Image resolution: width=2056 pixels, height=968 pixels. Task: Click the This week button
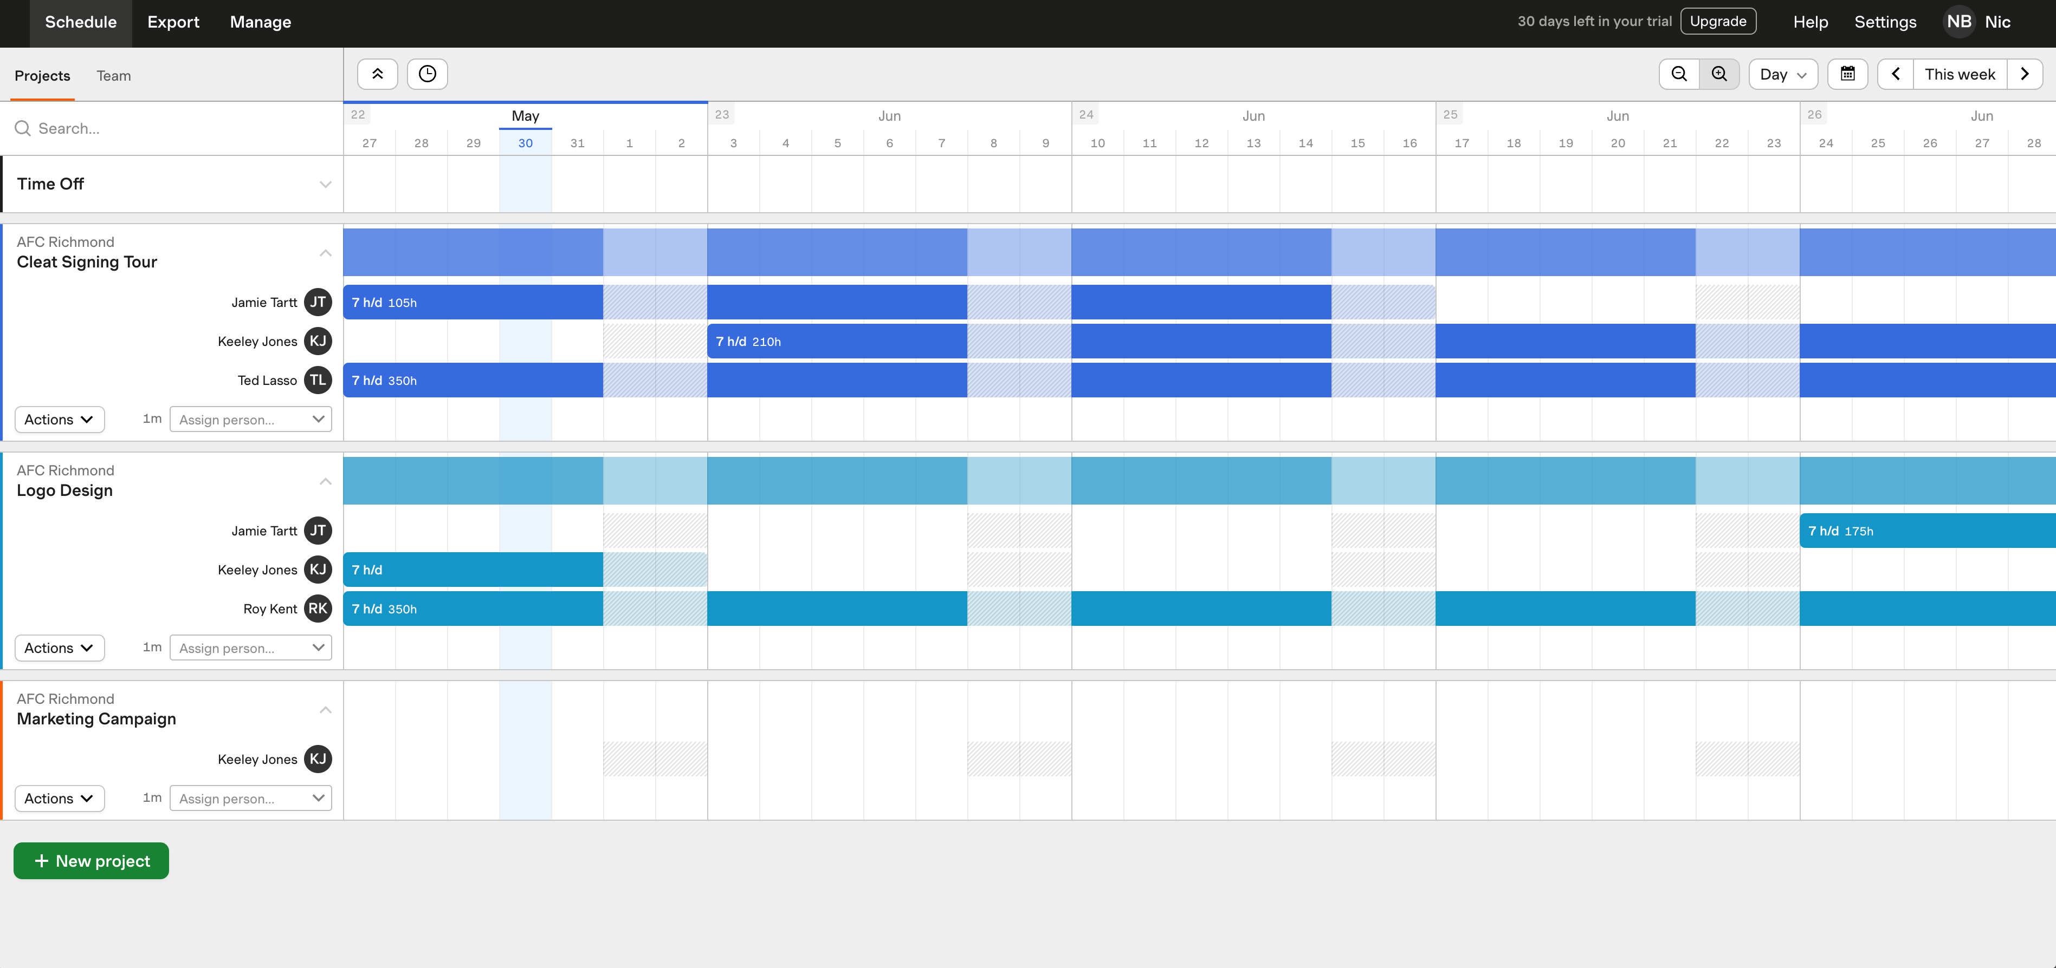pos(1960,74)
